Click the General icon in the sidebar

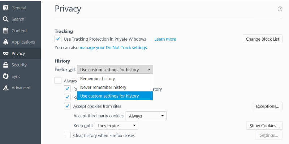[x=6, y=8]
